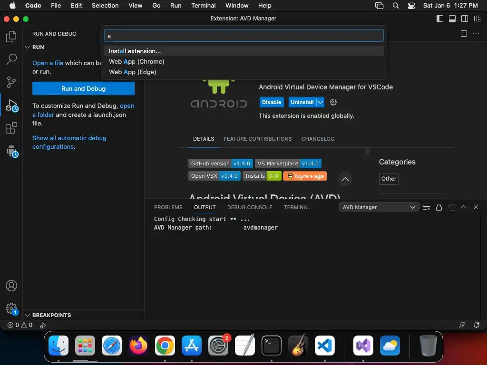Click the VS Marketplace v1.4.0 badge
The image size is (487, 365).
(288, 163)
